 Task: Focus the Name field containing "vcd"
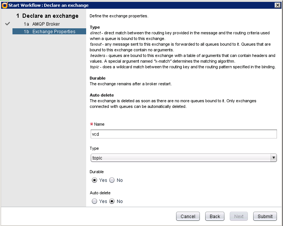(184, 134)
